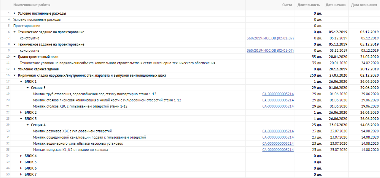Expand БЛОК 4 tree node
This screenshot has width=380, height=178.
(21, 156)
